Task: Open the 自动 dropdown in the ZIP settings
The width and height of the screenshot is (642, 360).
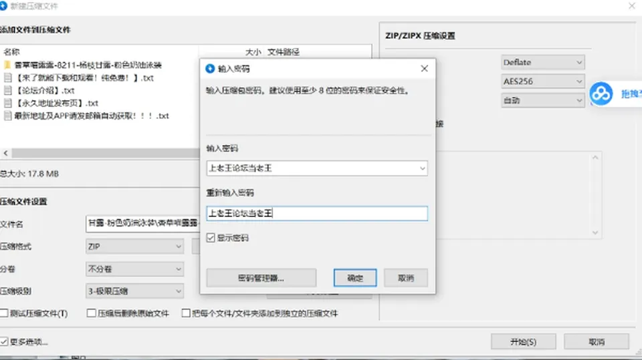Action: tap(543, 100)
